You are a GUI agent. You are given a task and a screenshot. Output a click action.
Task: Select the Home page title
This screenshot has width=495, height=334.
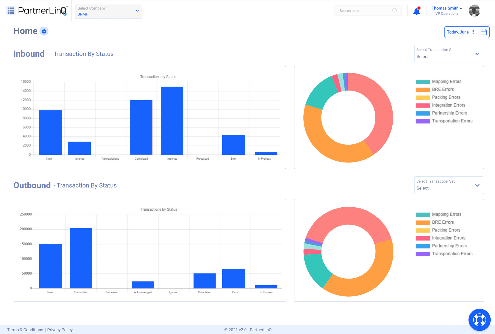pos(25,31)
